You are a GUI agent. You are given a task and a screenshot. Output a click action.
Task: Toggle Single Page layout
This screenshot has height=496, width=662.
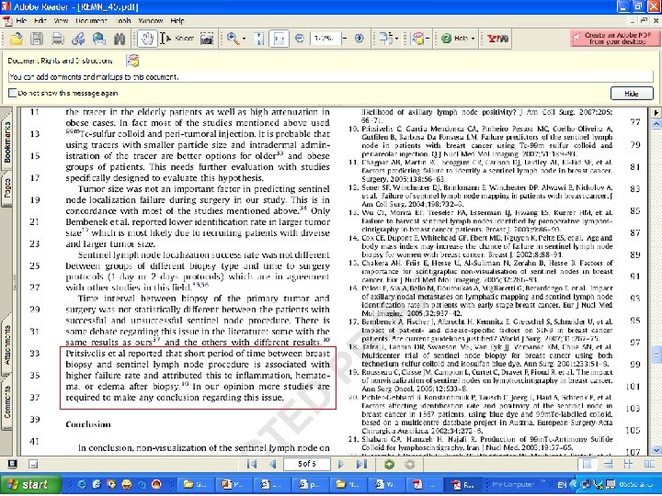tap(588, 465)
